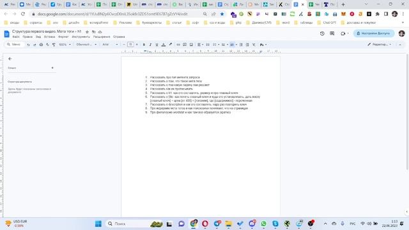This screenshot has width=409, height=230.
Task: Open video call options dropdown
Action: 348,33
